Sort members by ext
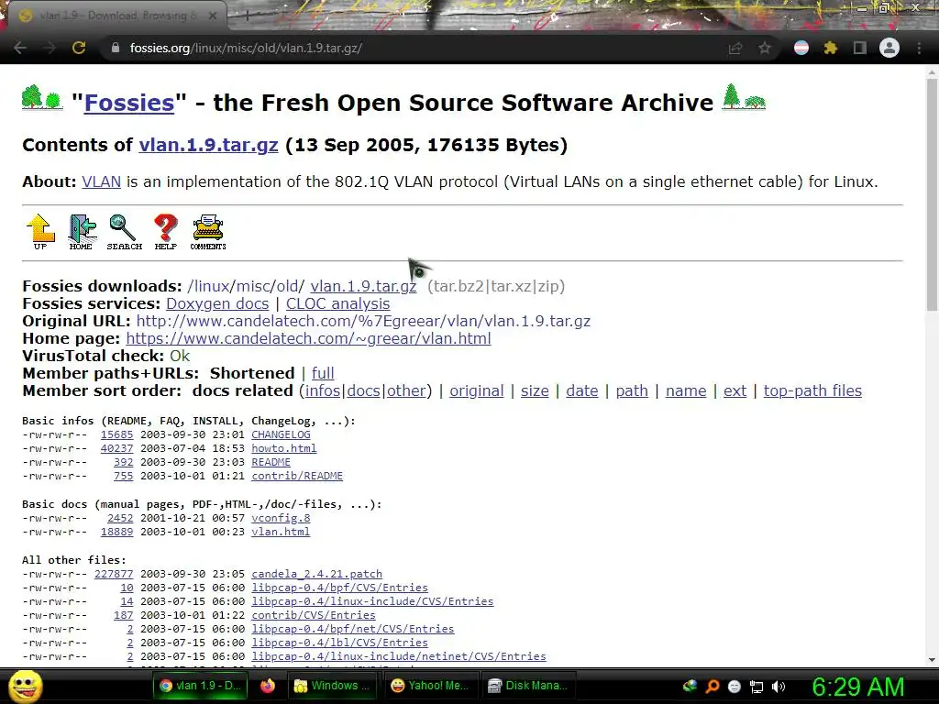The image size is (939, 704). (735, 390)
